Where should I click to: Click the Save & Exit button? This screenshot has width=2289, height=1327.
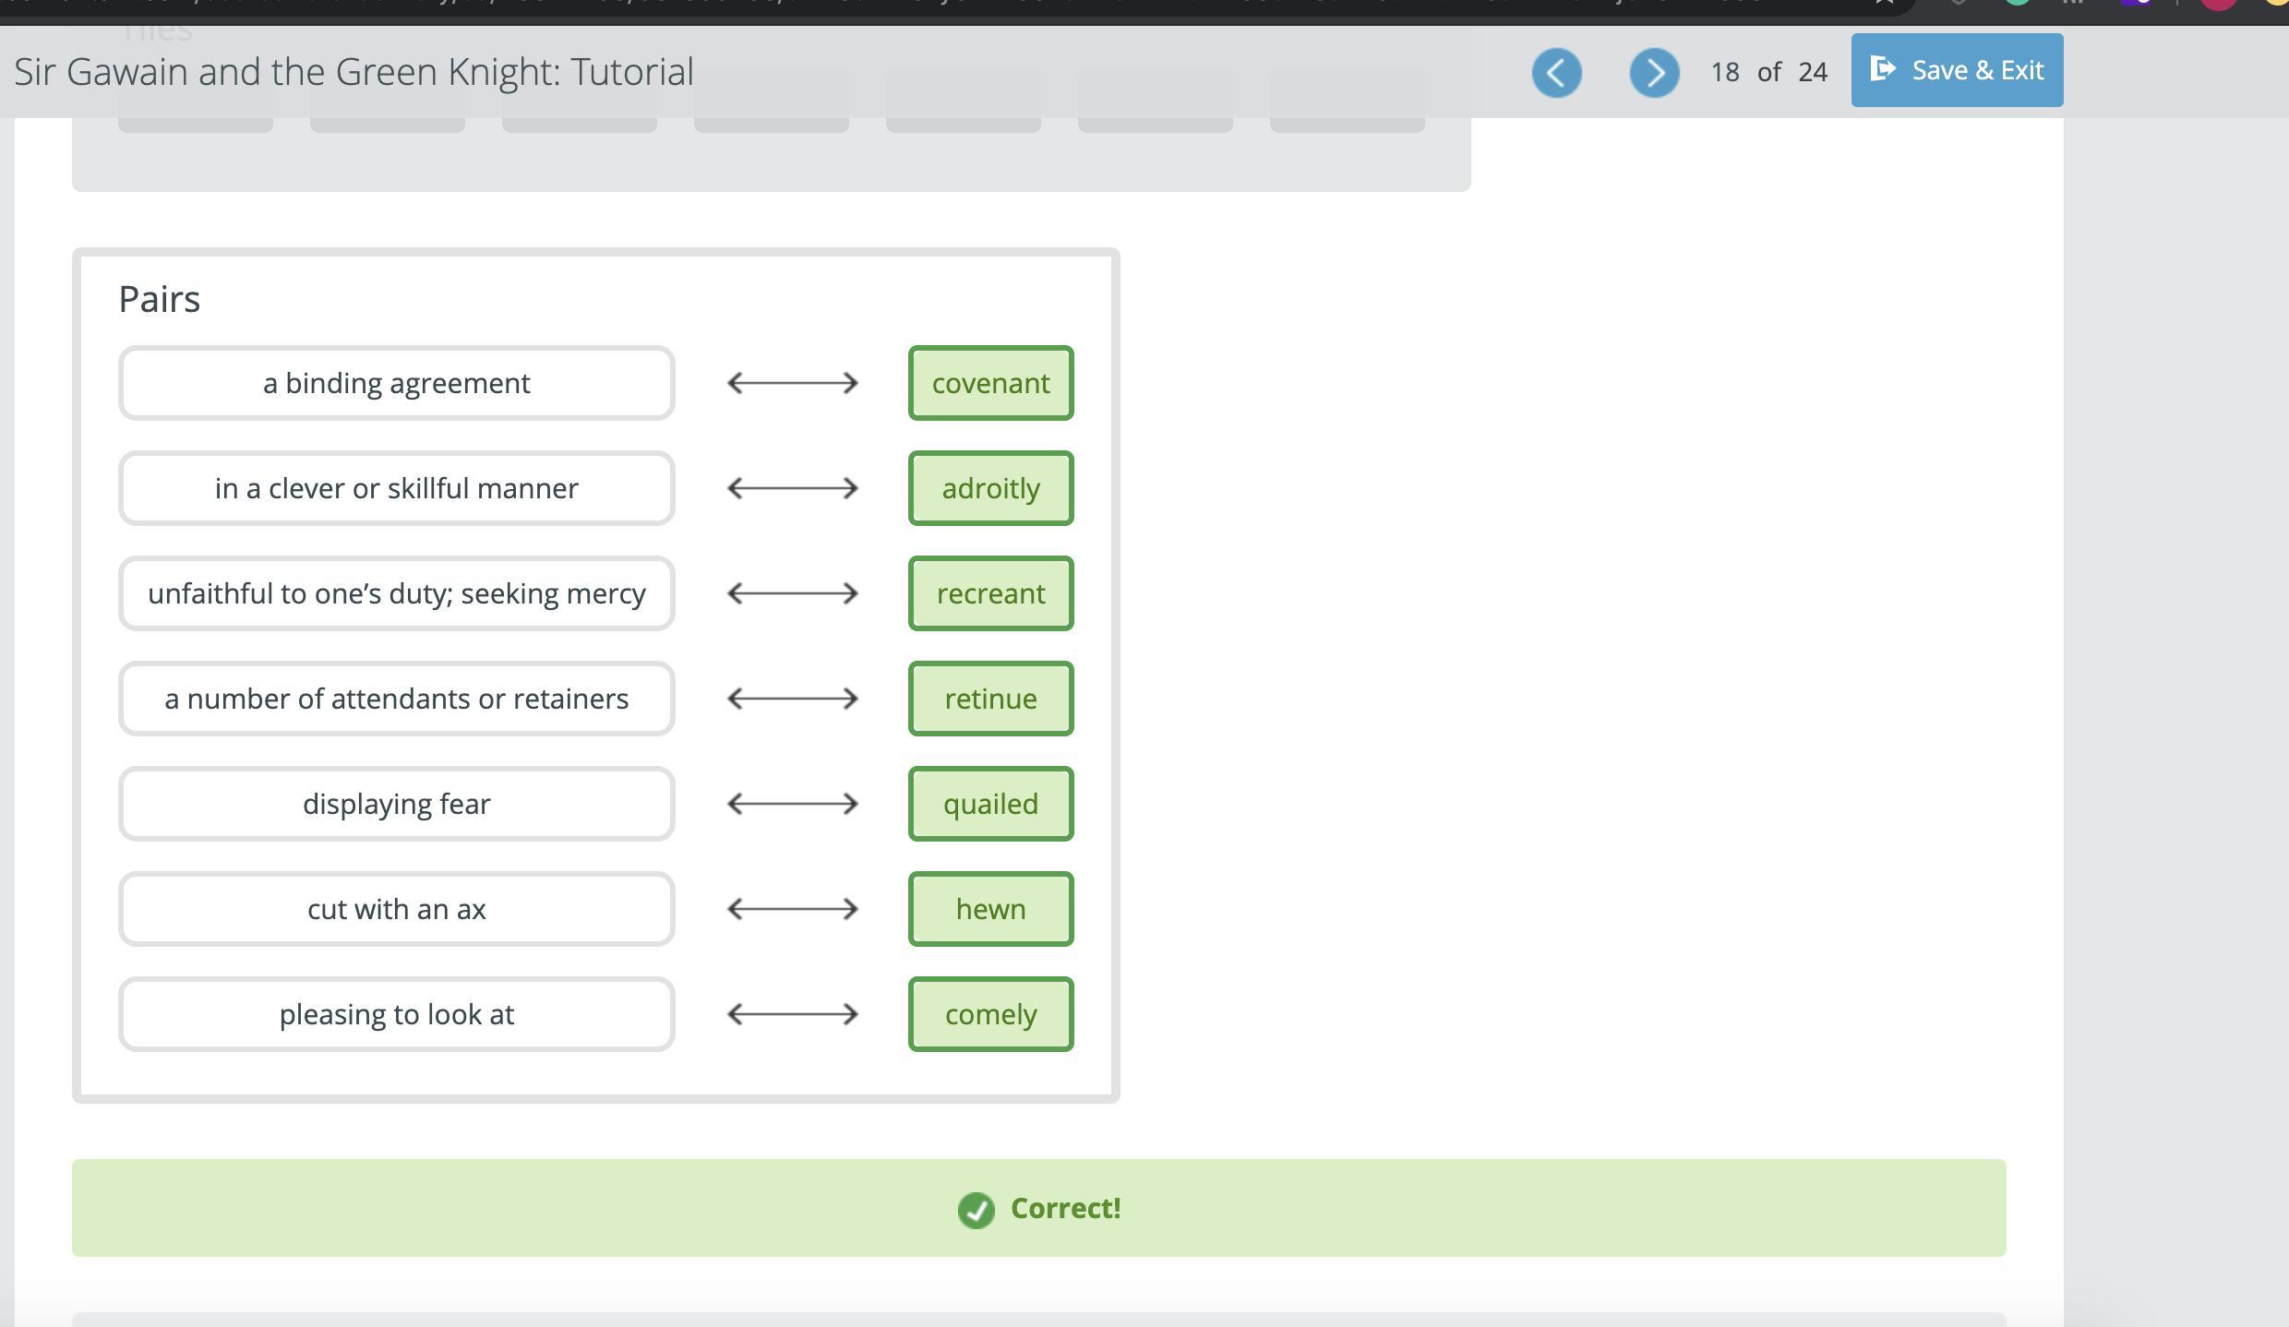point(1957,70)
